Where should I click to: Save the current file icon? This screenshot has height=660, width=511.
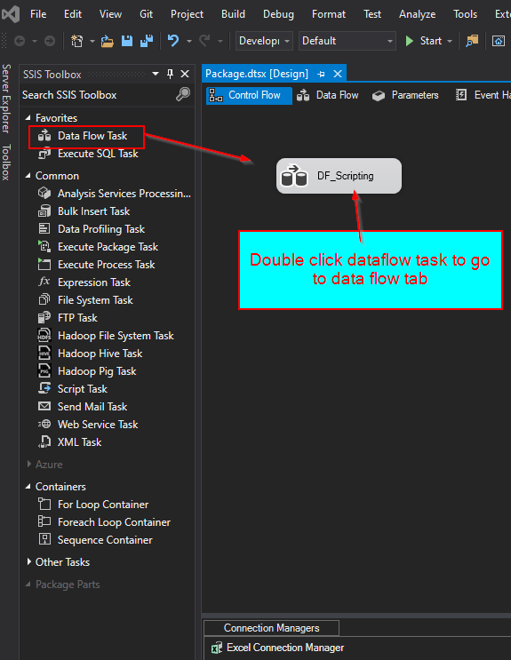(127, 41)
